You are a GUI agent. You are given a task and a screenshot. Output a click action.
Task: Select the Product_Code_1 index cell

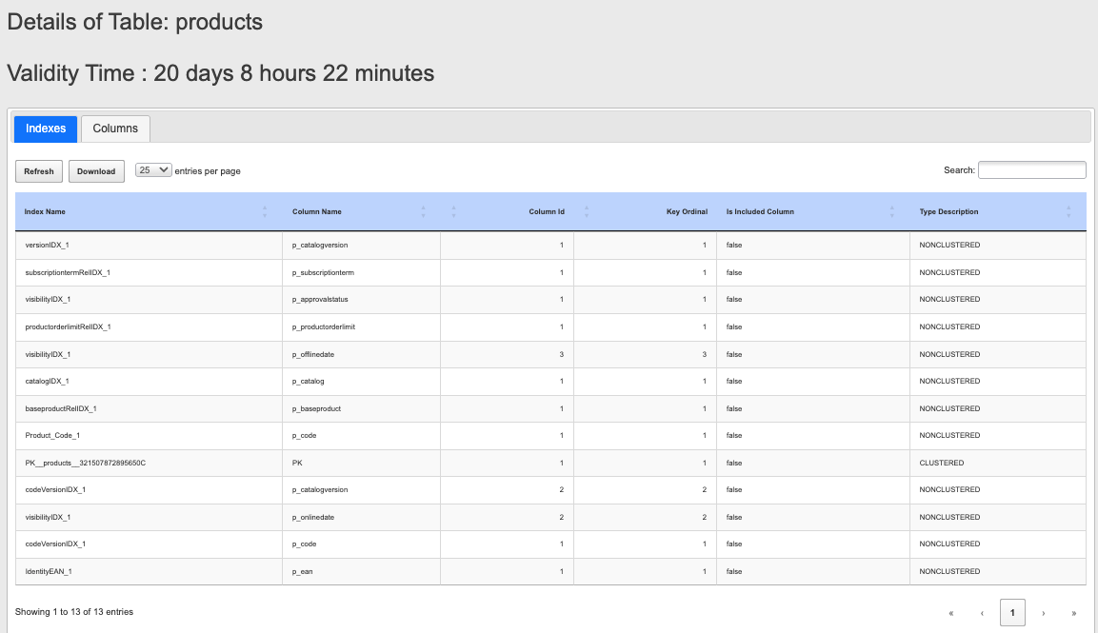(150, 436)
